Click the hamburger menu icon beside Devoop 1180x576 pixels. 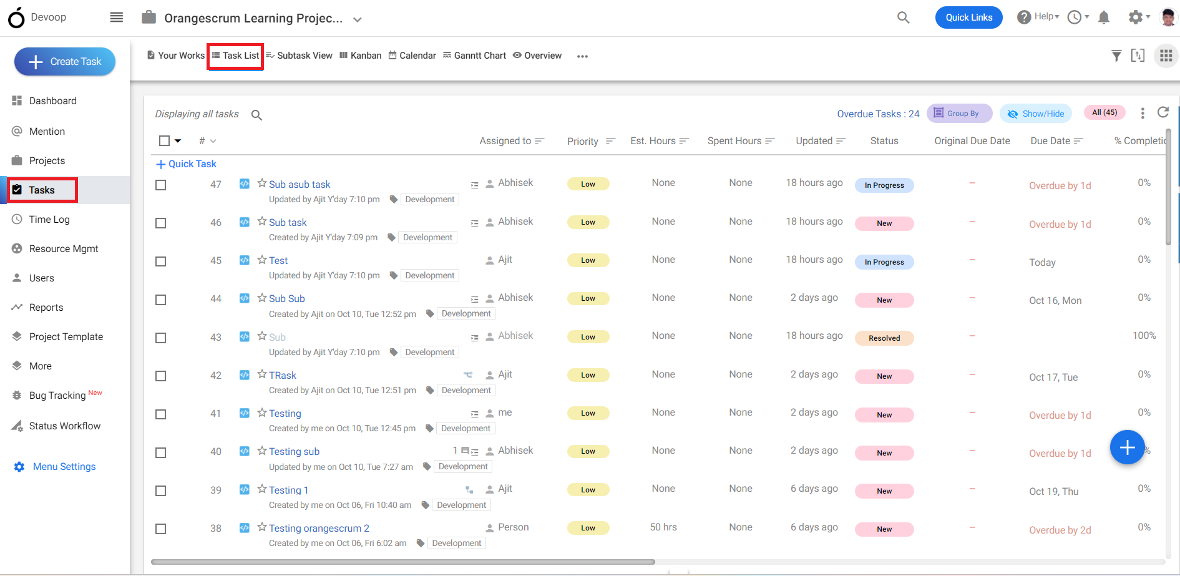117,17
